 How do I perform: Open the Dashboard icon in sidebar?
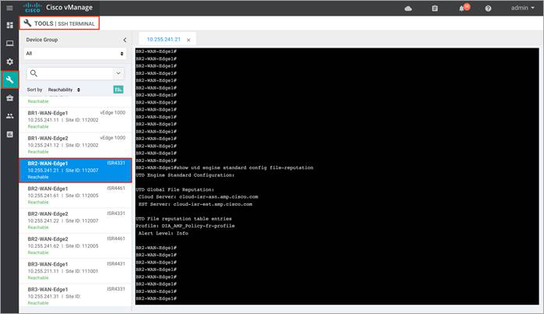tap(9, 25)
